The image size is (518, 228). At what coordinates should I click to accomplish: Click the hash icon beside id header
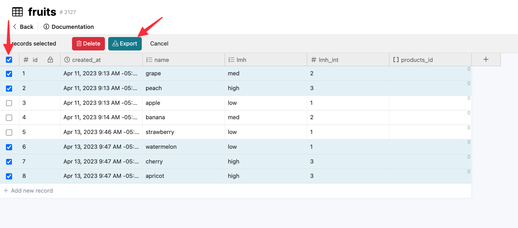pyautogui.click(x=26, y=60)
